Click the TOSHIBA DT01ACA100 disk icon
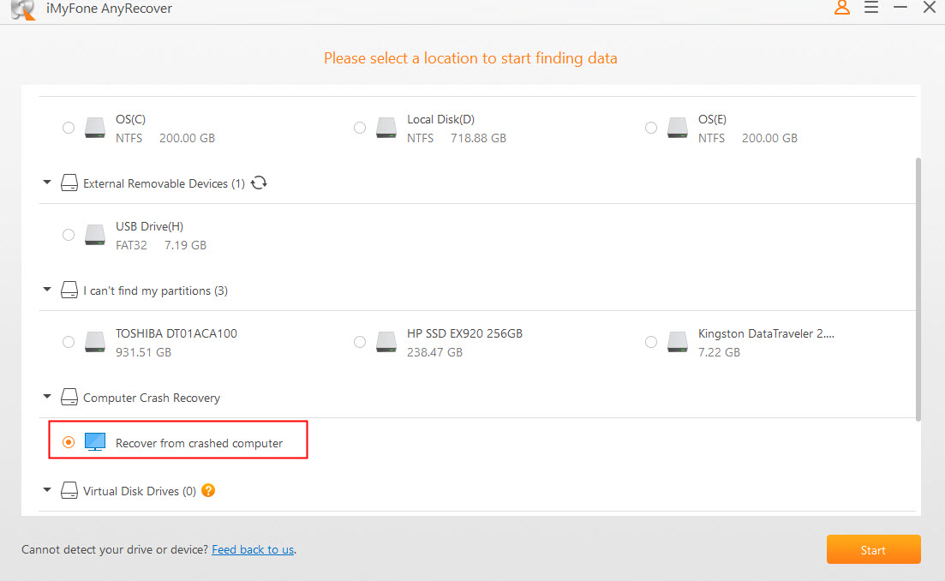This screenshot has width=945, height=581. tap(95, 342)
